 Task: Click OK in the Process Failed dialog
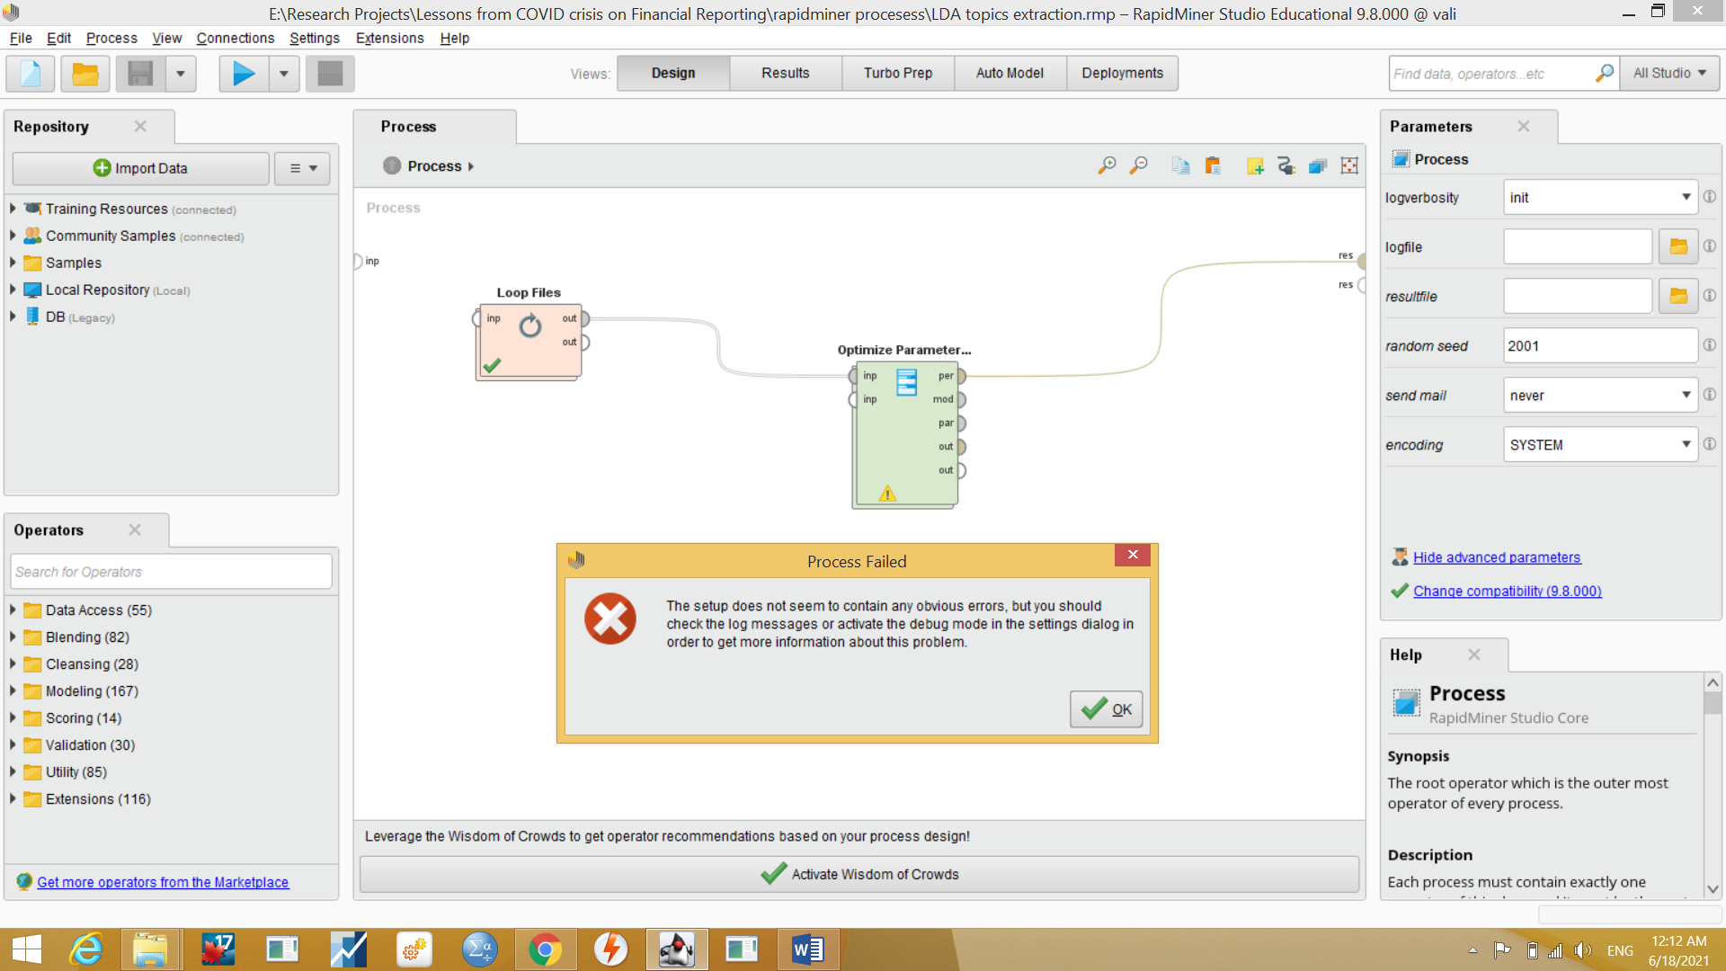click(1106, 708)
